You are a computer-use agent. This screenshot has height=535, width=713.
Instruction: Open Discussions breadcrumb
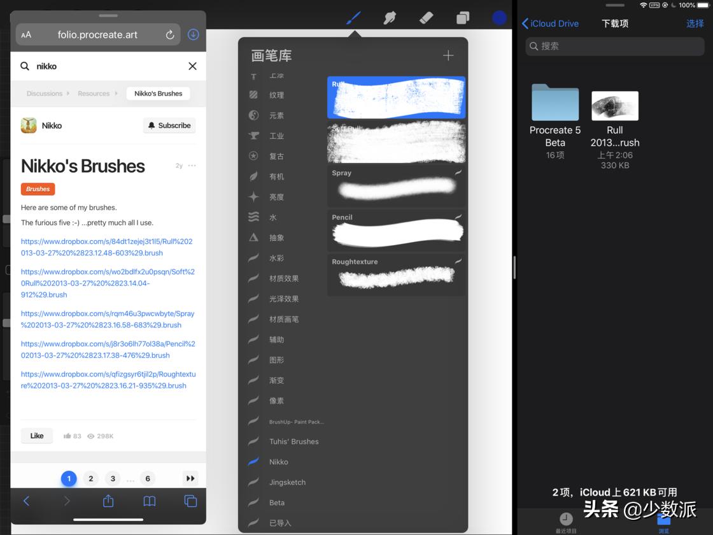(44, 94)
